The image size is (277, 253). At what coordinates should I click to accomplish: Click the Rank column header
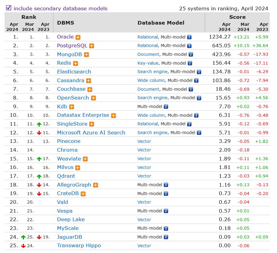[x=29, y=17]
